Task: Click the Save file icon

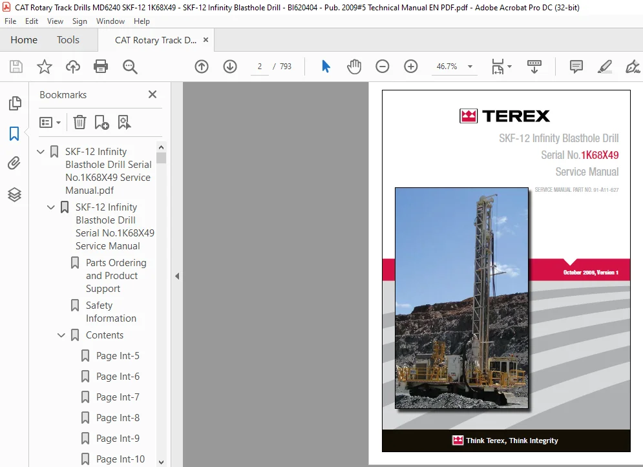Action: tap(16, 67)
